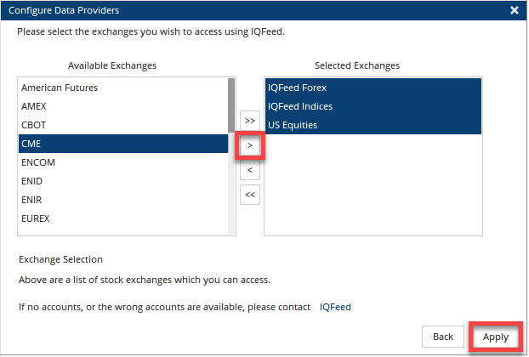The width and height of the screenshot is (529, 357).
Task: Select CBOT exchange
Action: tap(123, 125)
